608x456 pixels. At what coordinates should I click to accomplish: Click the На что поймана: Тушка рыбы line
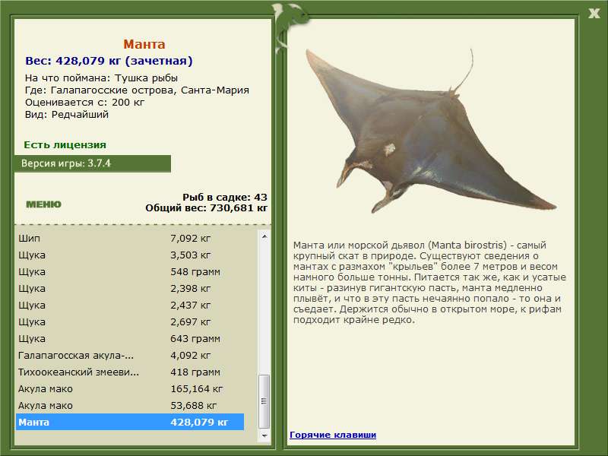click(101, 78)
